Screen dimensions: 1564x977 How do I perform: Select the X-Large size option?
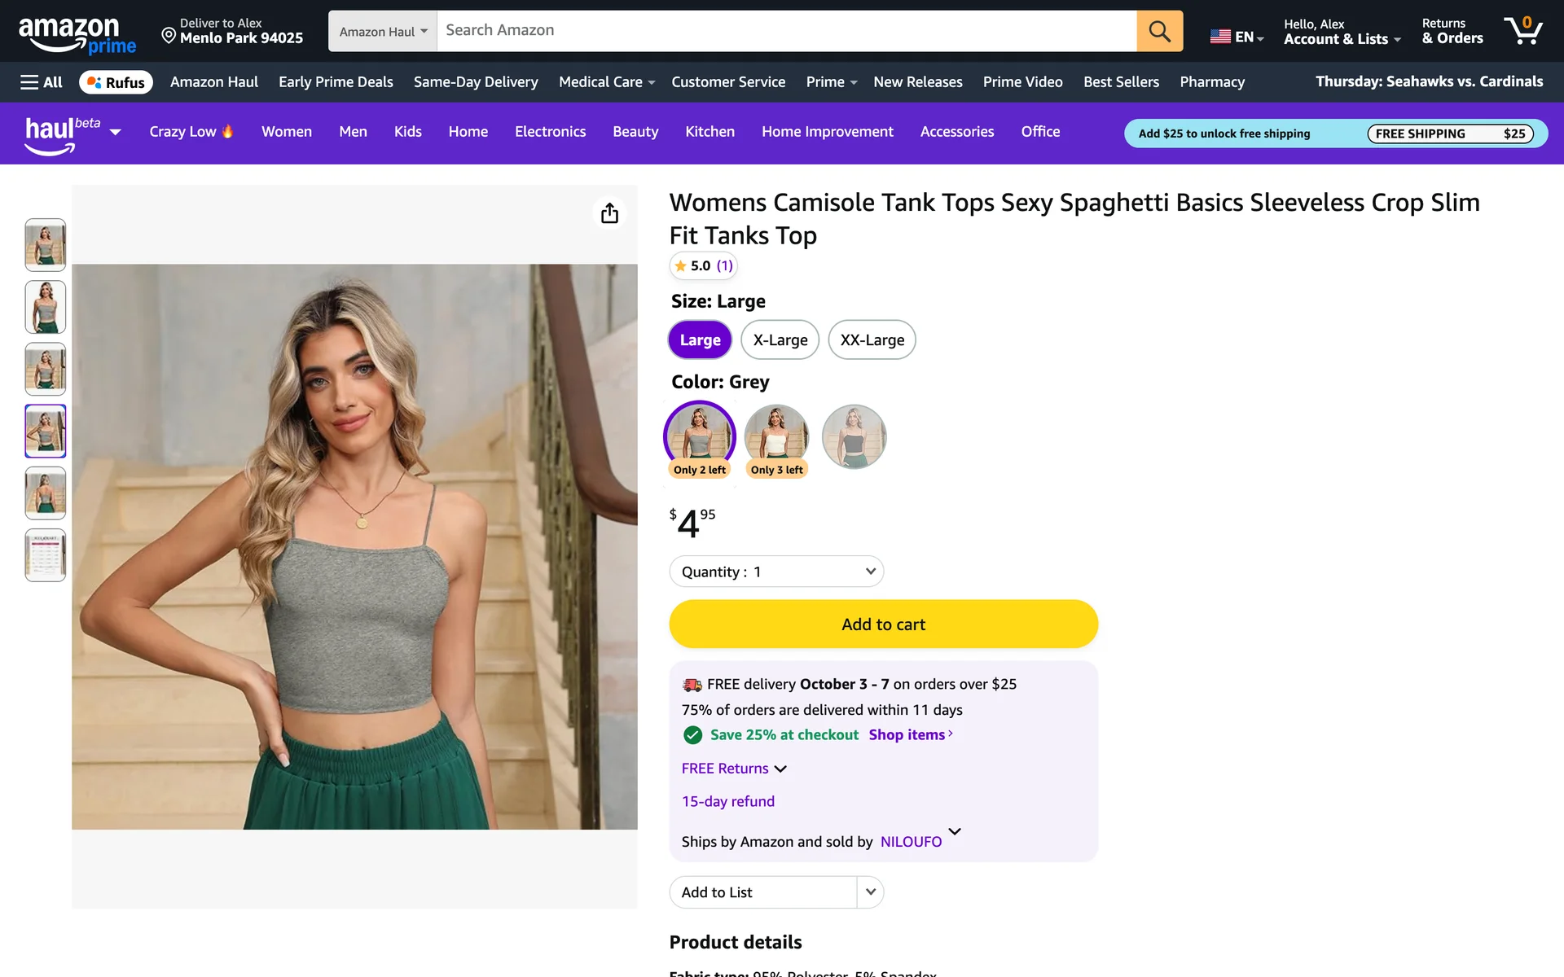[780, 340]
